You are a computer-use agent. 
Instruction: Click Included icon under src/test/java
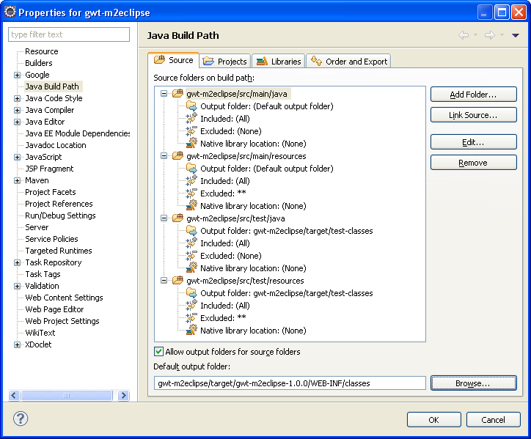[x=191, y=243]
